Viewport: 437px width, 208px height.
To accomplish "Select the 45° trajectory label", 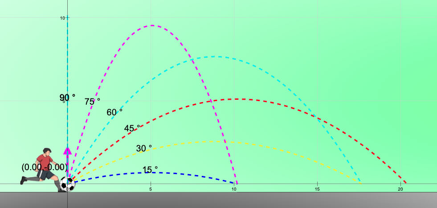I will click(x=132, y=128).
